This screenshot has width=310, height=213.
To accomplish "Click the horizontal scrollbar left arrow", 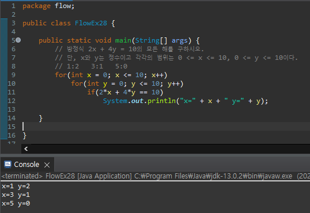I will (26, 149).
